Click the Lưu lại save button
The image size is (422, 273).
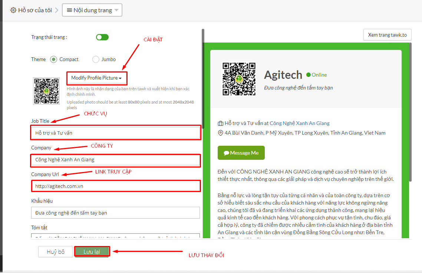point(92,252)
